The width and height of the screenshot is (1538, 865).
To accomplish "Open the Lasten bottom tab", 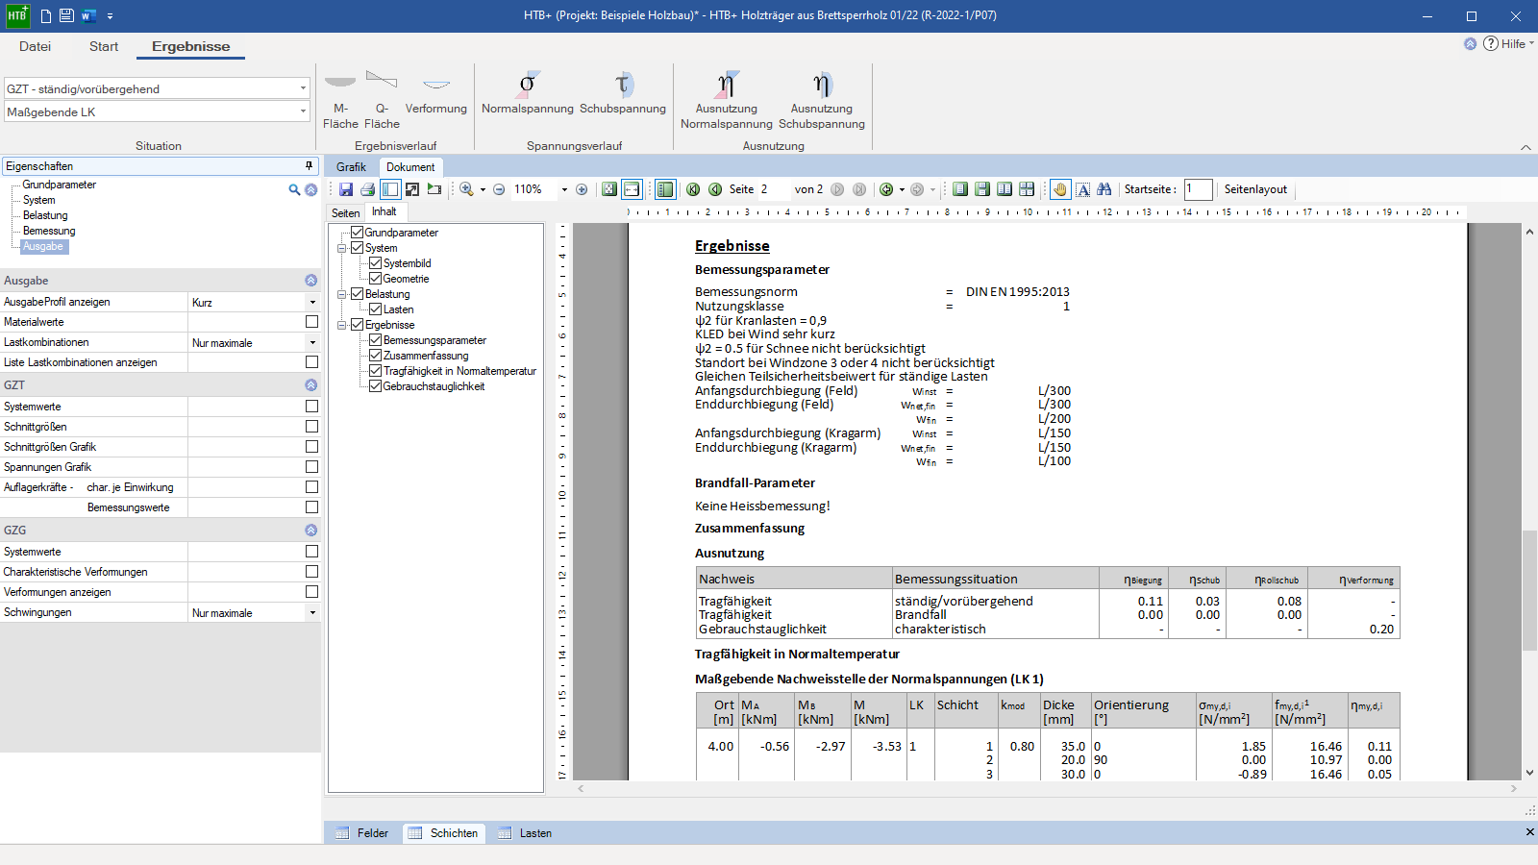I will (525, 833).
